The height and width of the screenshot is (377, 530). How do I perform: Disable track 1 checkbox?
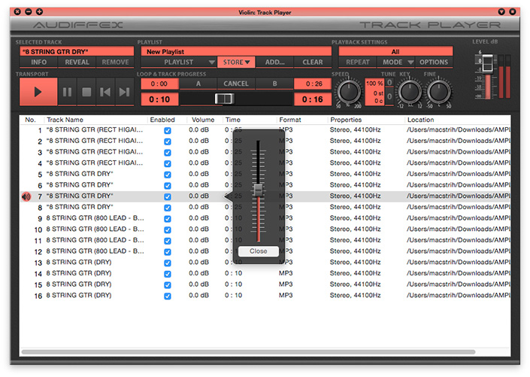(168, 131)
